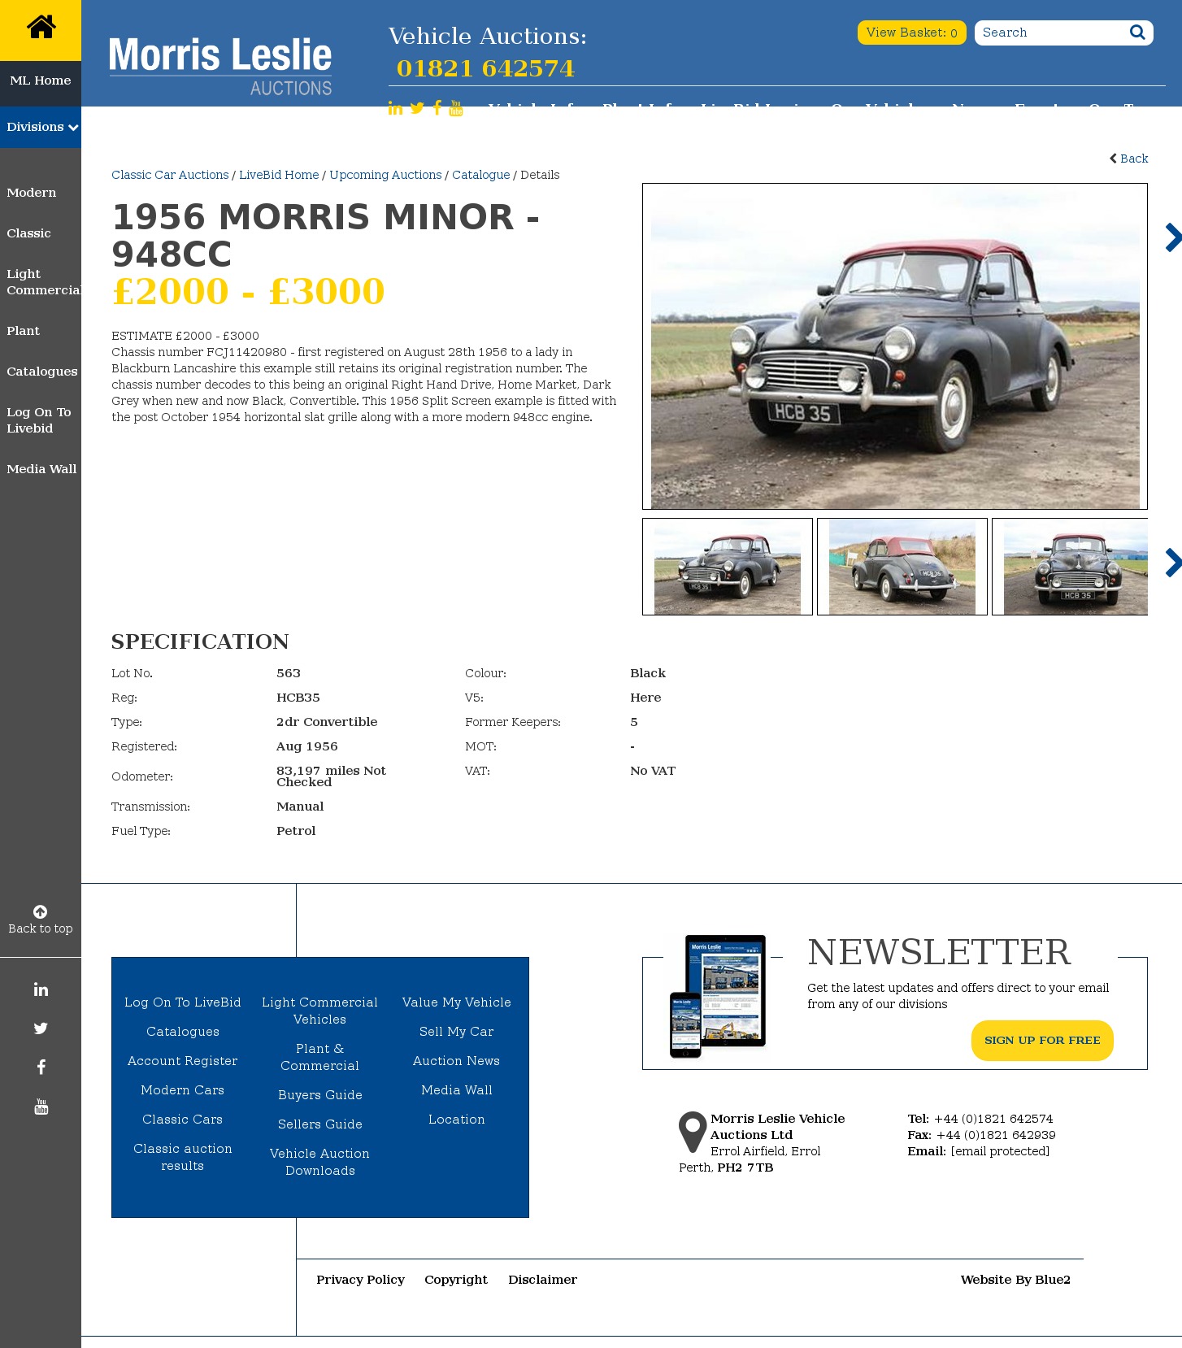Select Classic in sidebar menu

pyautogui.click(x=28, y=233)
